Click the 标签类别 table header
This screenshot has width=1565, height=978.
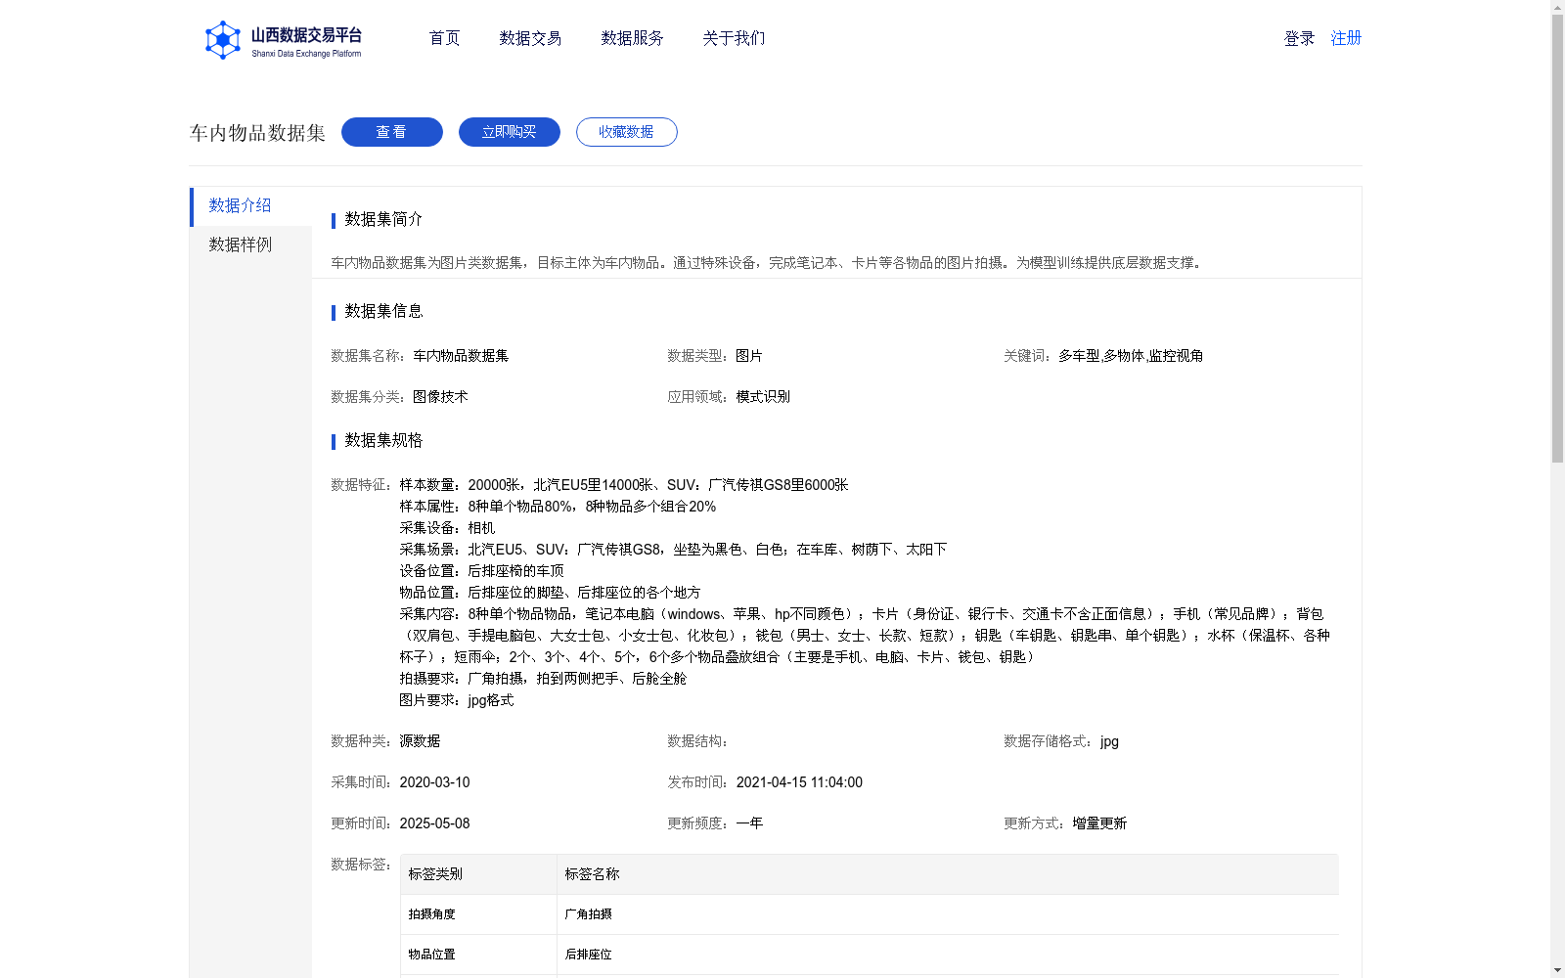(x=478, y=874)
